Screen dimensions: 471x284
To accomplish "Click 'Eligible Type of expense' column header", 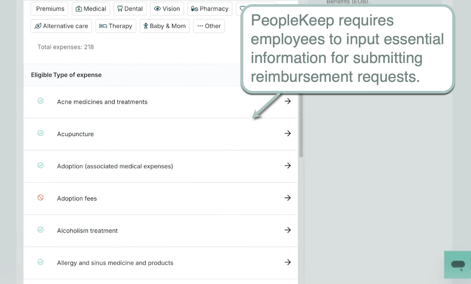I will [66, 75].
